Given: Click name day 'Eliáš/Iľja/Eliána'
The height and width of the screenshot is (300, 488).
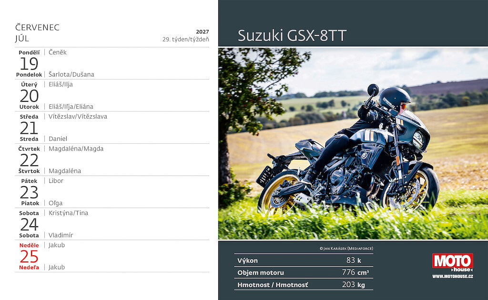Looking at the screenshot, I should [71, 107].
